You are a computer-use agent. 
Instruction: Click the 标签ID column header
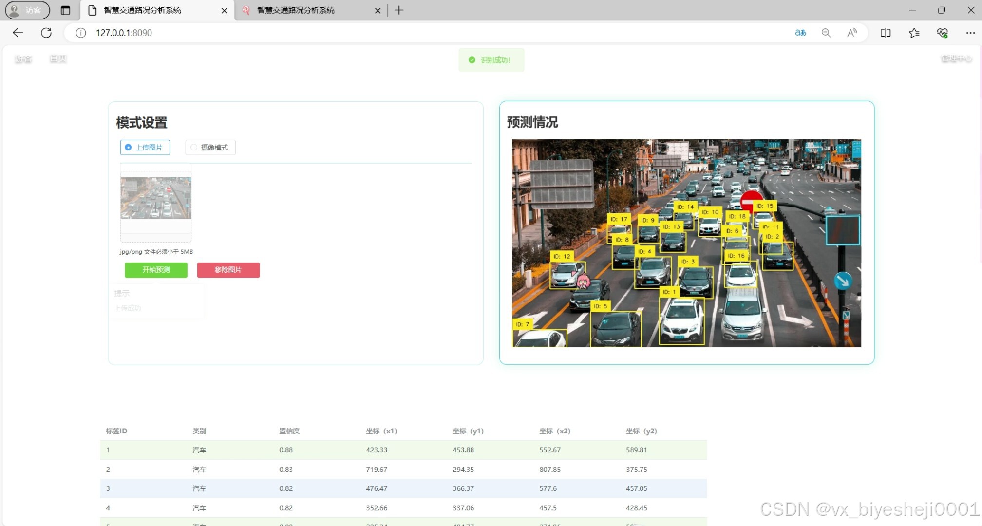coord(116,431)
